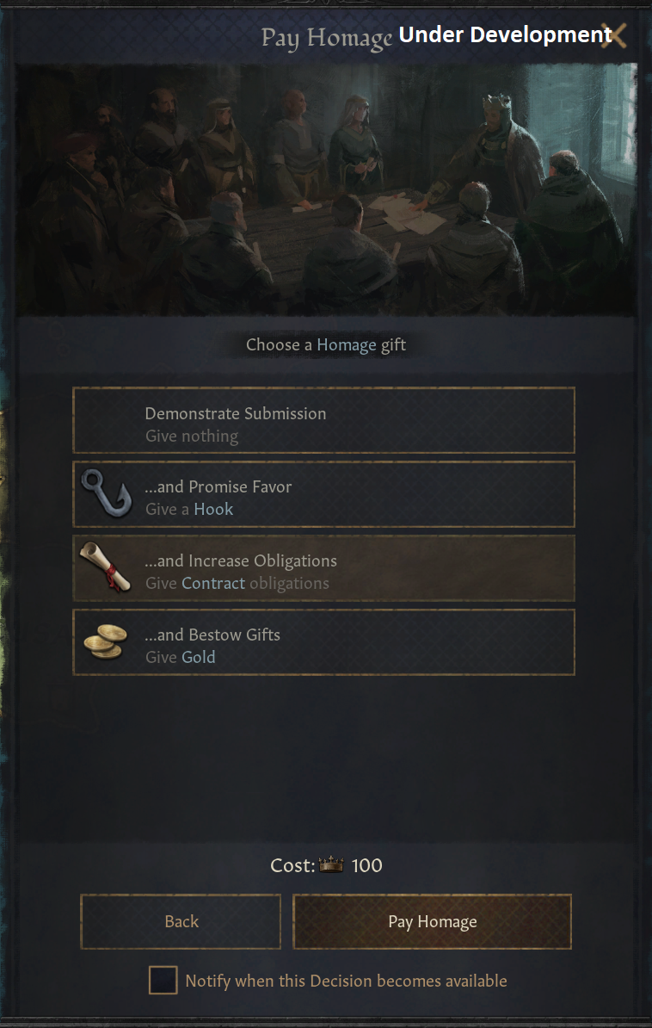
Task: Enable notify when Decision becomes available
Action: (x=163, y=980)
